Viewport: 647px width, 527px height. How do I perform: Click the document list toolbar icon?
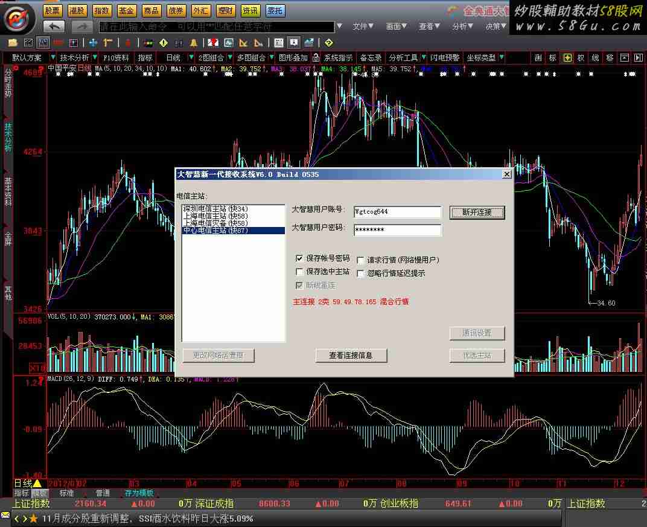279,42
